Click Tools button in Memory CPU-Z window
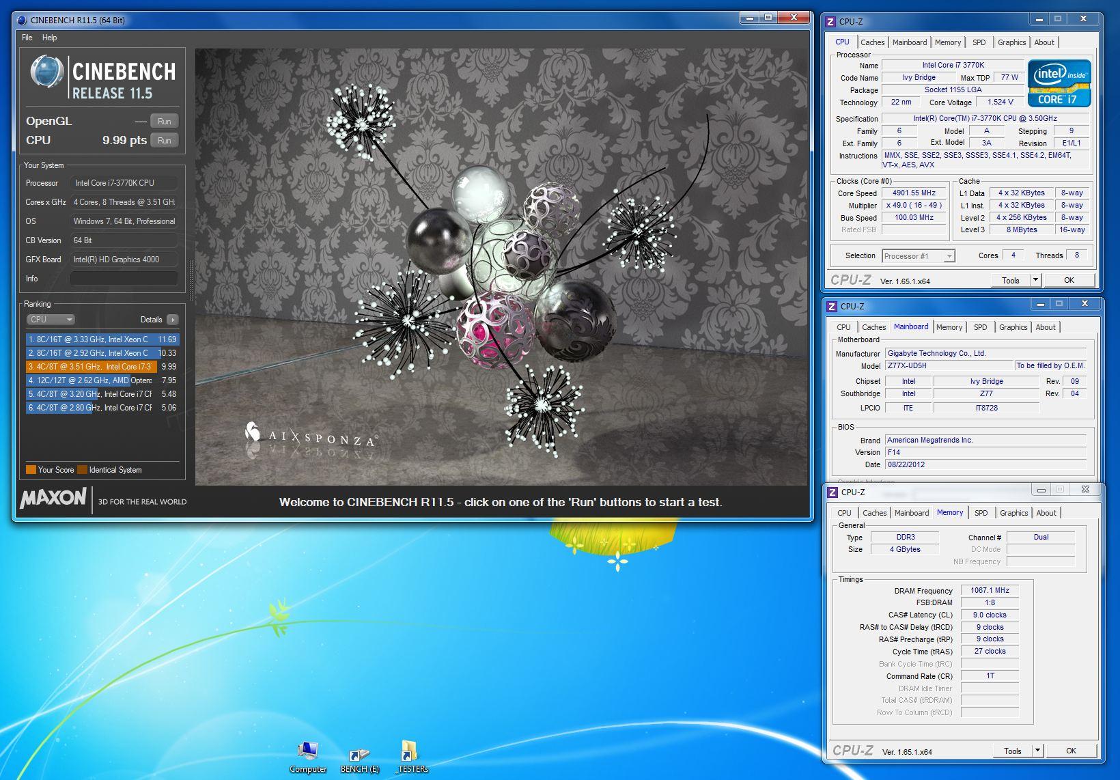This screenshot has height=780, width=1120. (1012, 751)
